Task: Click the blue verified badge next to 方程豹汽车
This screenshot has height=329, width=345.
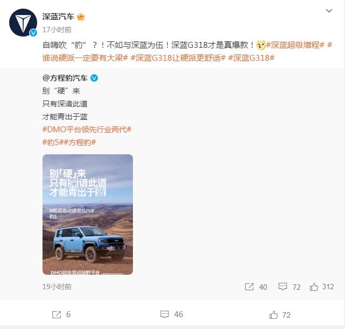Action: 94,78
